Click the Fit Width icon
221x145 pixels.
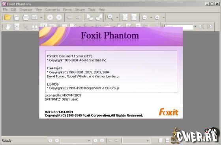[x=134, y=17]
